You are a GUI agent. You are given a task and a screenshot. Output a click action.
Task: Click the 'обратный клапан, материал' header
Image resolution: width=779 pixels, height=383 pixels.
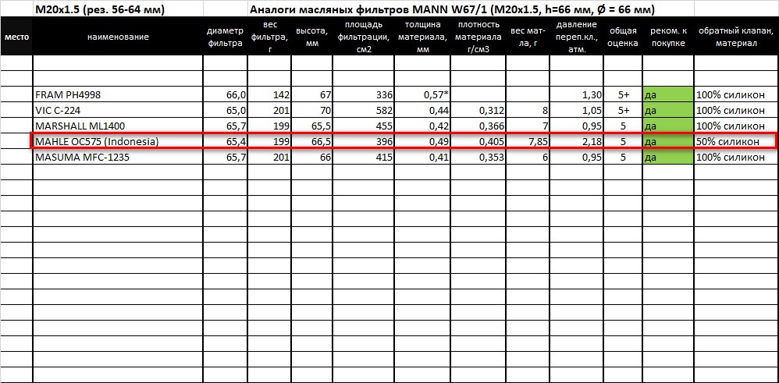point(737,36)
